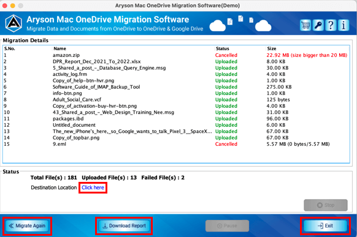357x237 pixels.
Task: Select Copy_of_topbar.png file
Action: click(76, 138)
